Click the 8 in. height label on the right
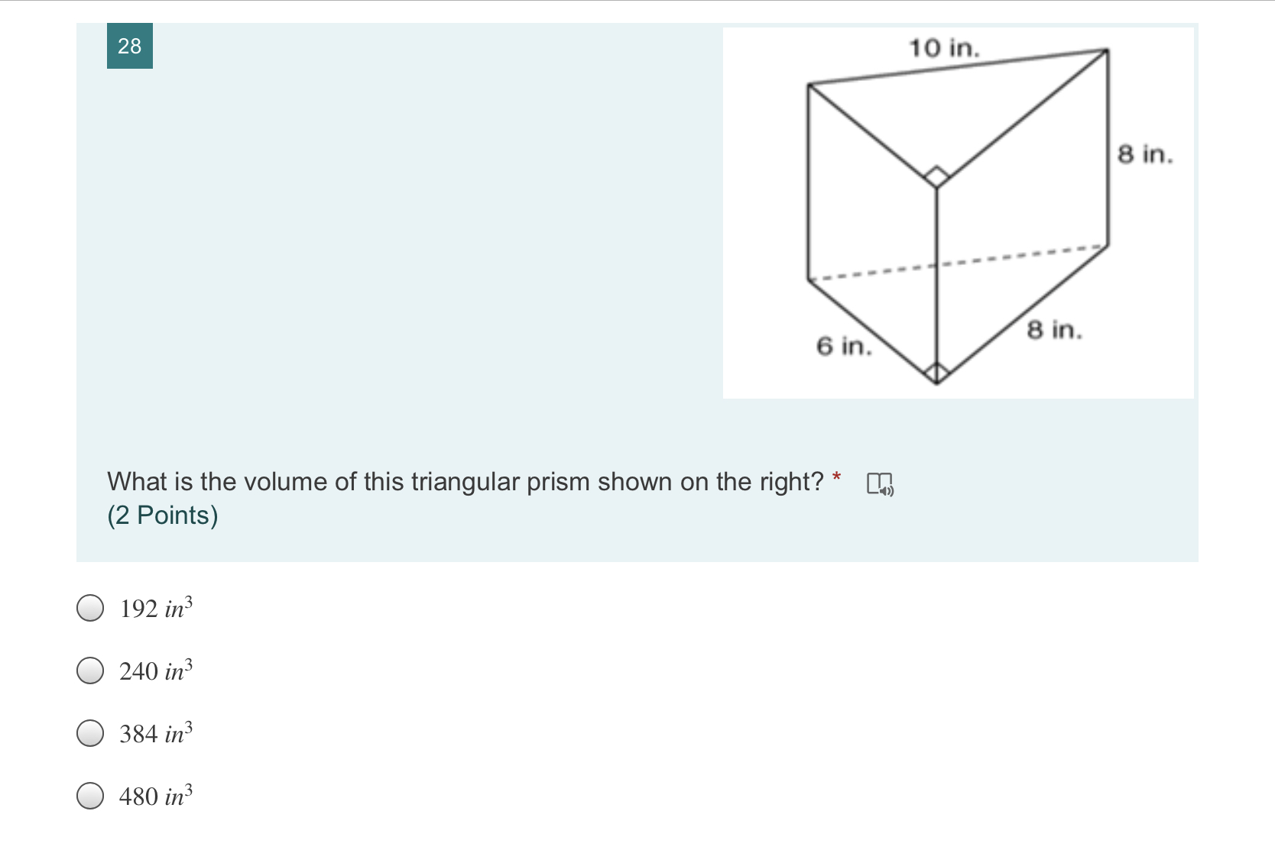This screenshot has height=866, width=1275. point(1145,155)
